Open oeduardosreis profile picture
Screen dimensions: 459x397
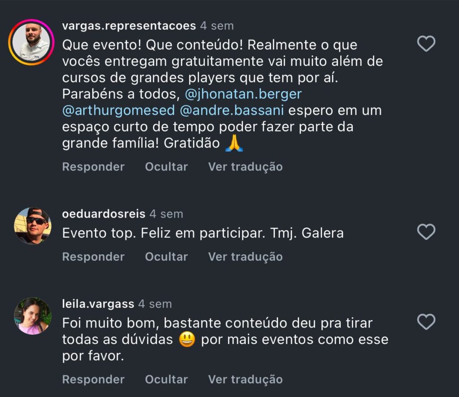[32, 226]
